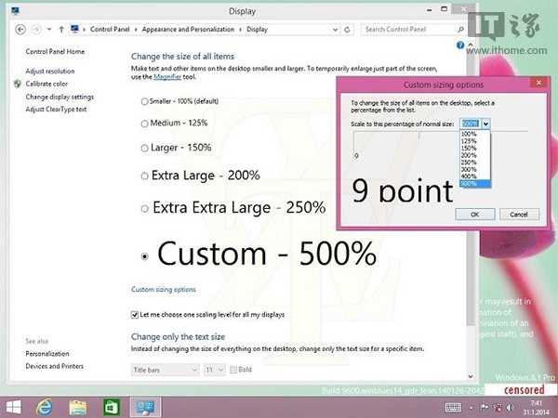558x418 pixels.
Task: Choose 150% from the scale list
Action: [x=475, y=148]
